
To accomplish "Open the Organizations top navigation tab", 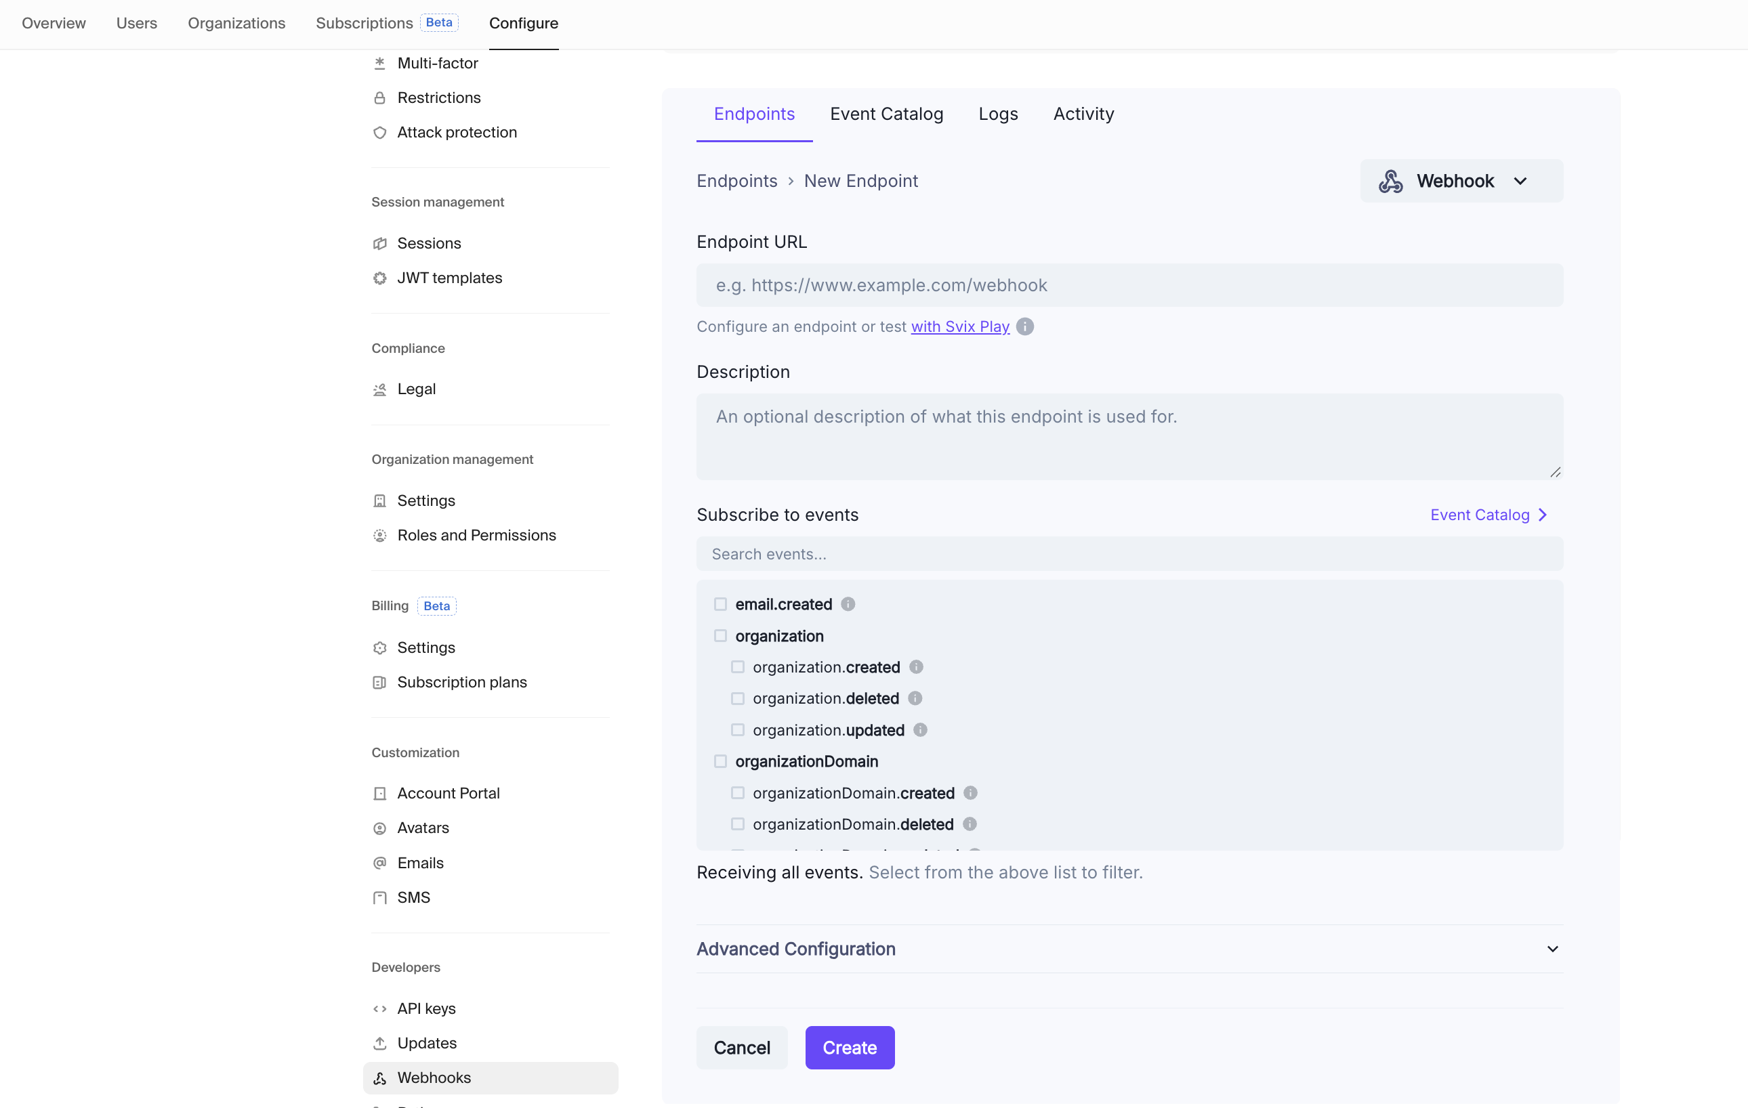I will (x=236, y=23).
